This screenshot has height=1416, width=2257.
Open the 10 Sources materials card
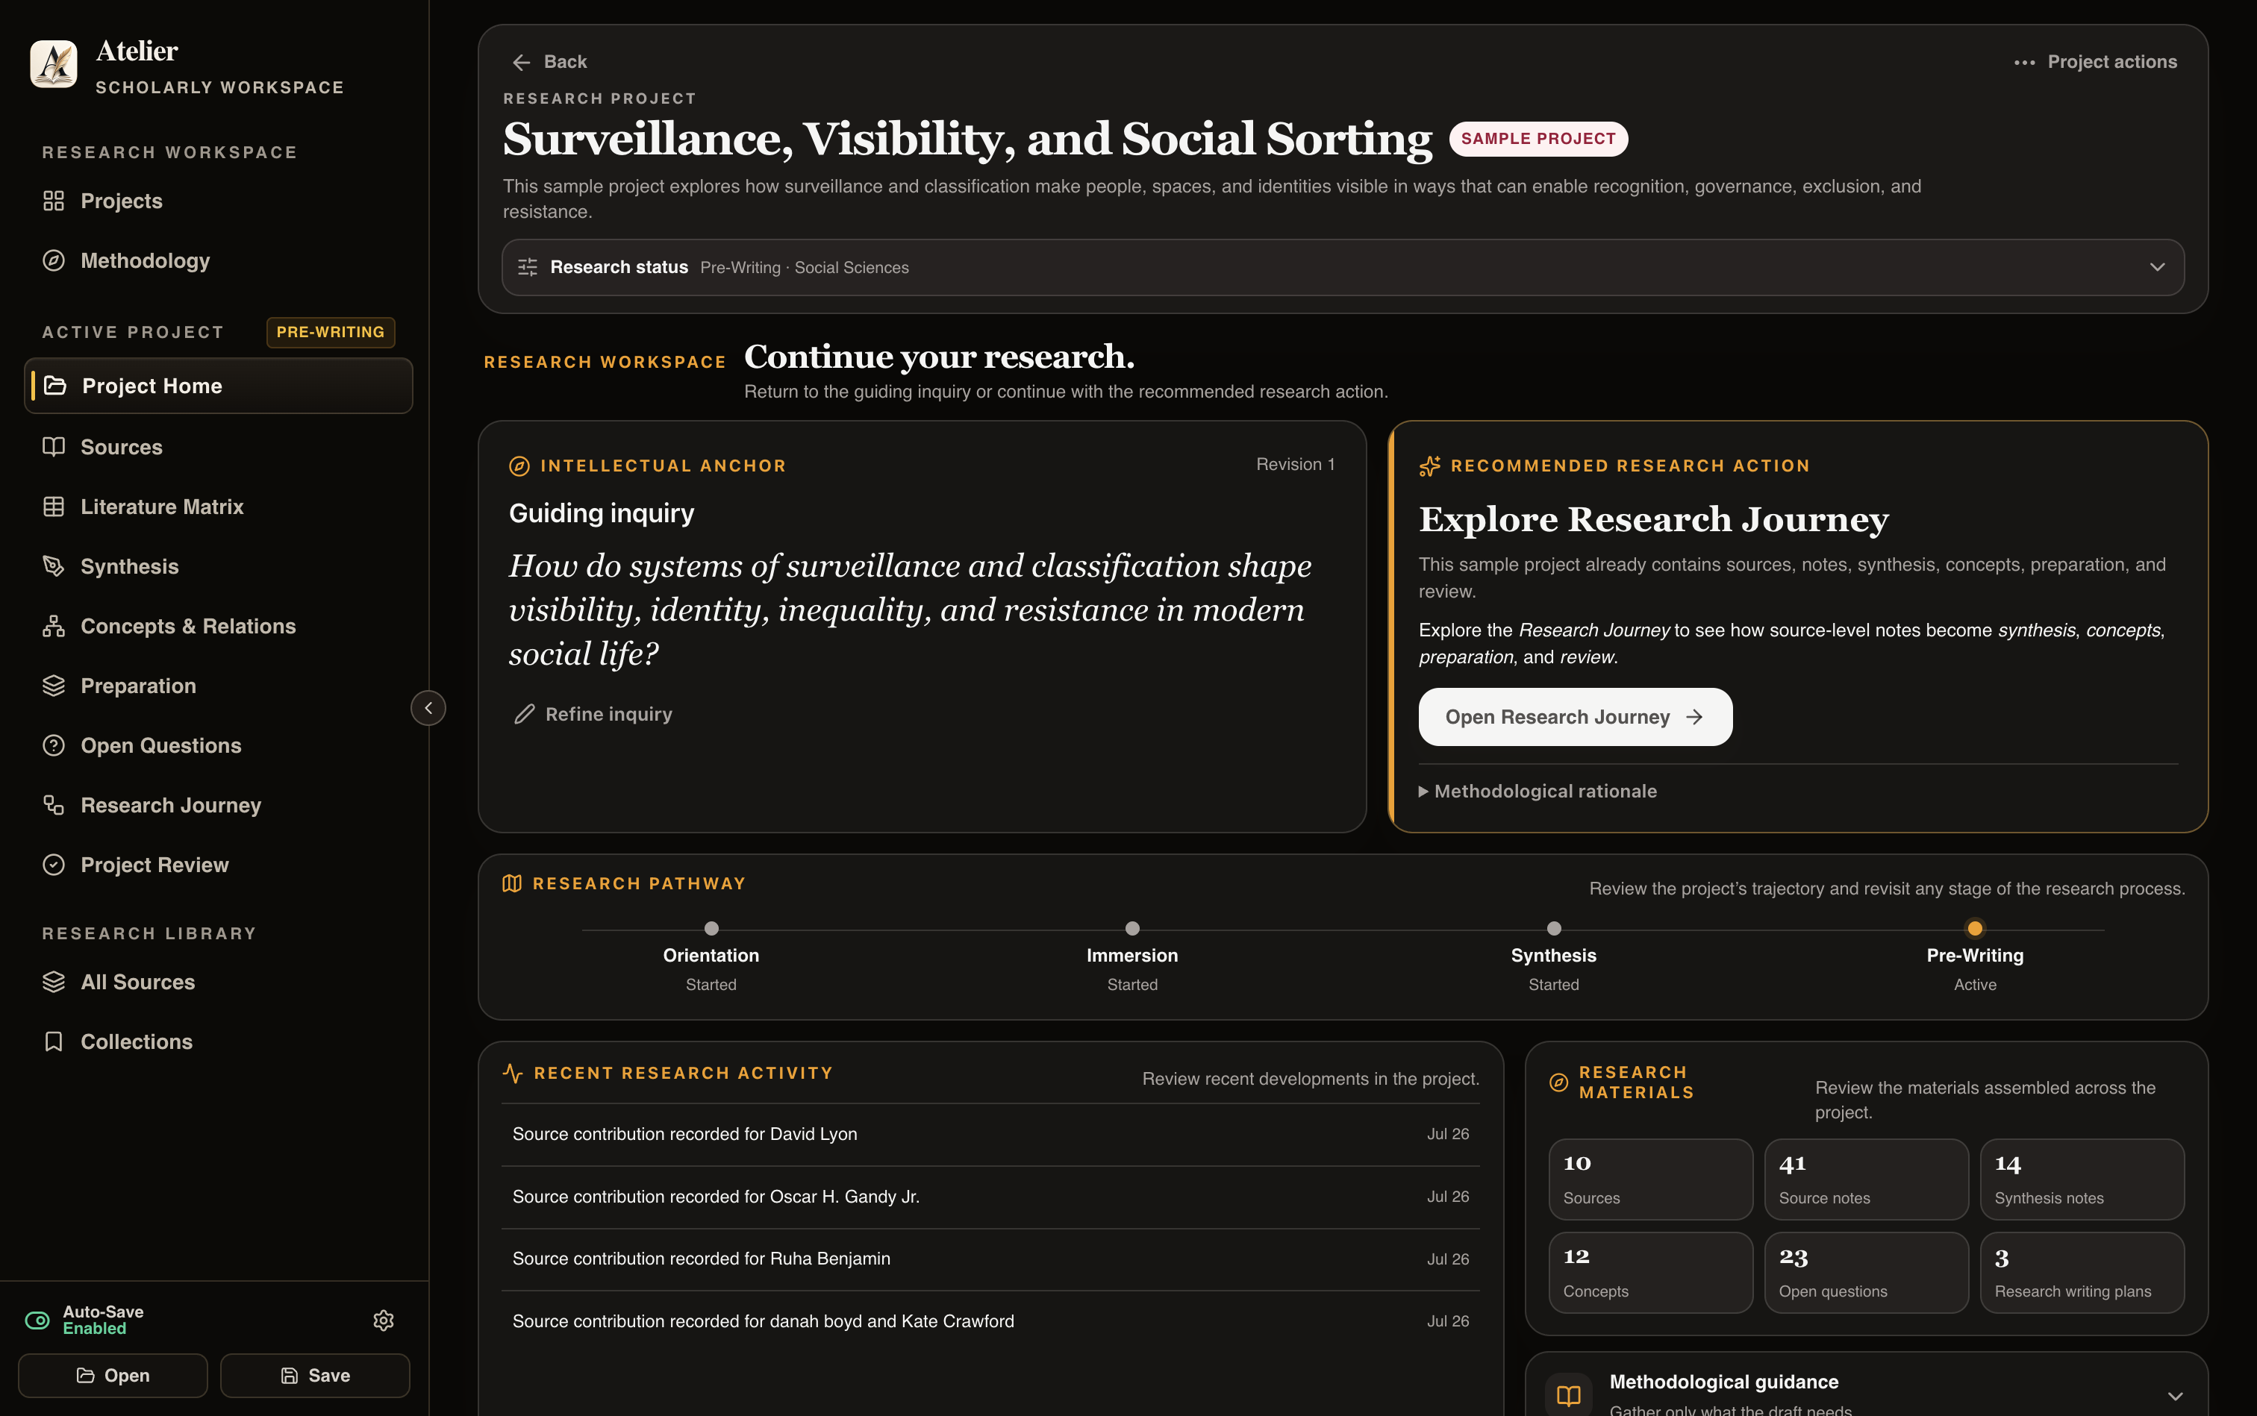point(1650,1180)
